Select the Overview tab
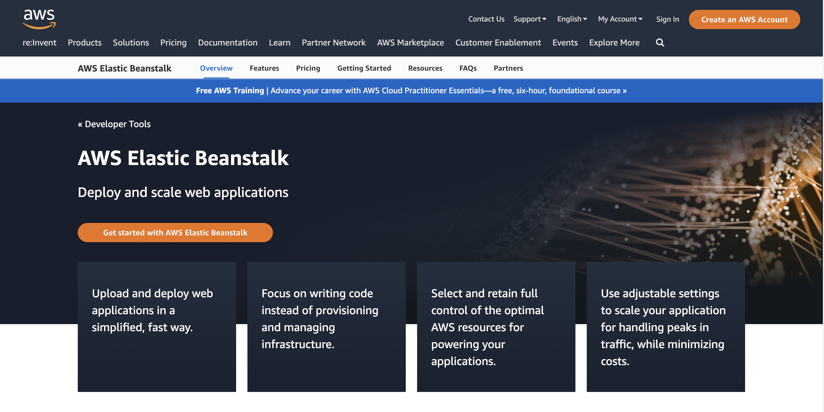Screen dimensions: 824x412 216,67
